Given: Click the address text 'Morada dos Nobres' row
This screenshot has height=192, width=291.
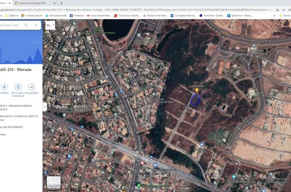Looking at the screenshot, I should (16, 108).
